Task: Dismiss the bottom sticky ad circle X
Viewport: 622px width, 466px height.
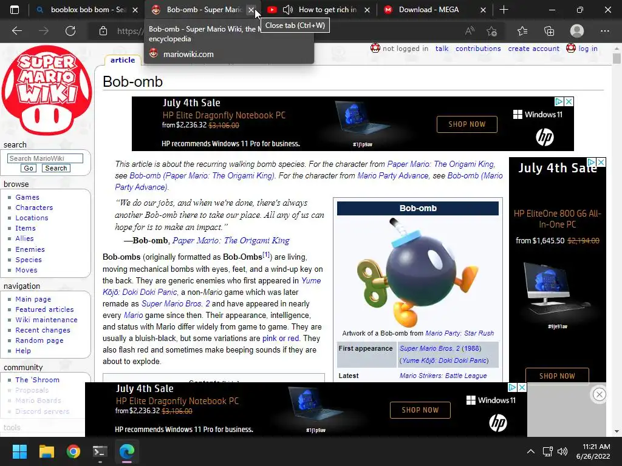Action: tap(599, 394)
